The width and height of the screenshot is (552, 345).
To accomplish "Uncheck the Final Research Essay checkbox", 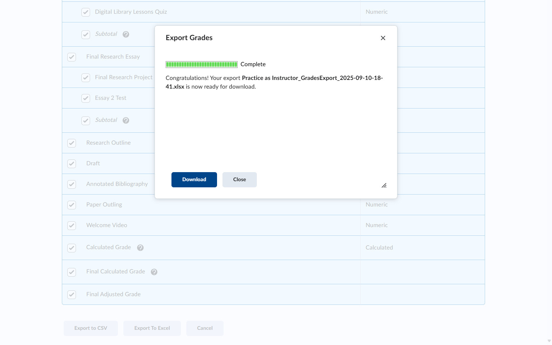I will point(72,57).
